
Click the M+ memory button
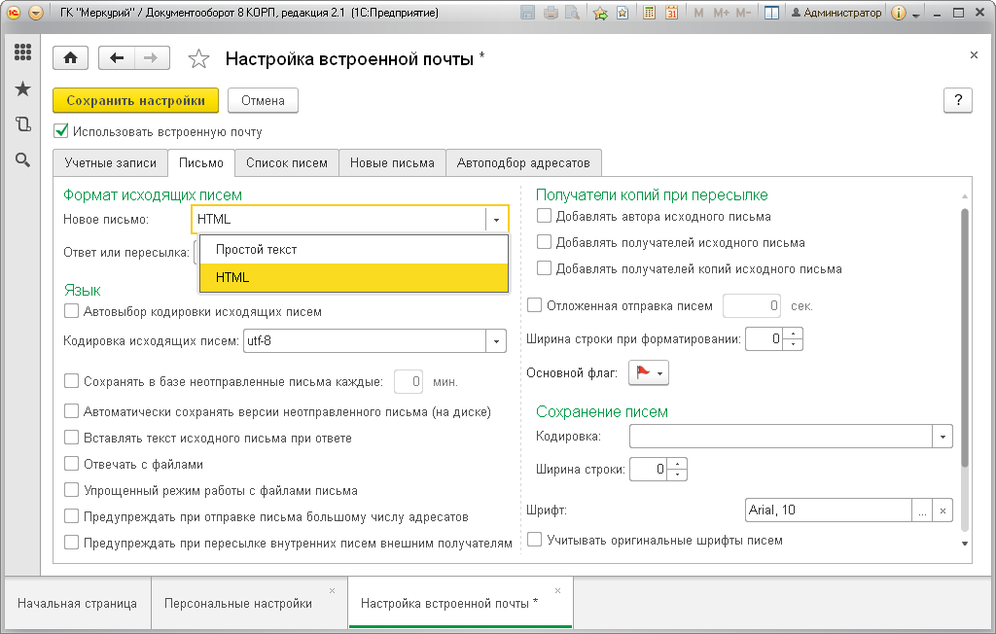(721, 13)
